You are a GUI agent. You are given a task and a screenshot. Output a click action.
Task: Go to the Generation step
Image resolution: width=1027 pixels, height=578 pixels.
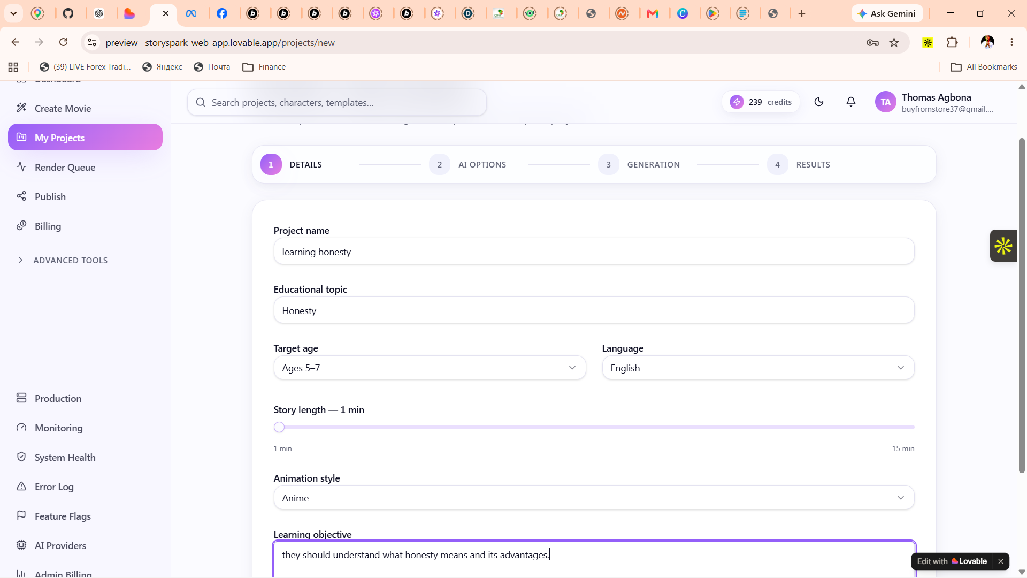[639, 164]
